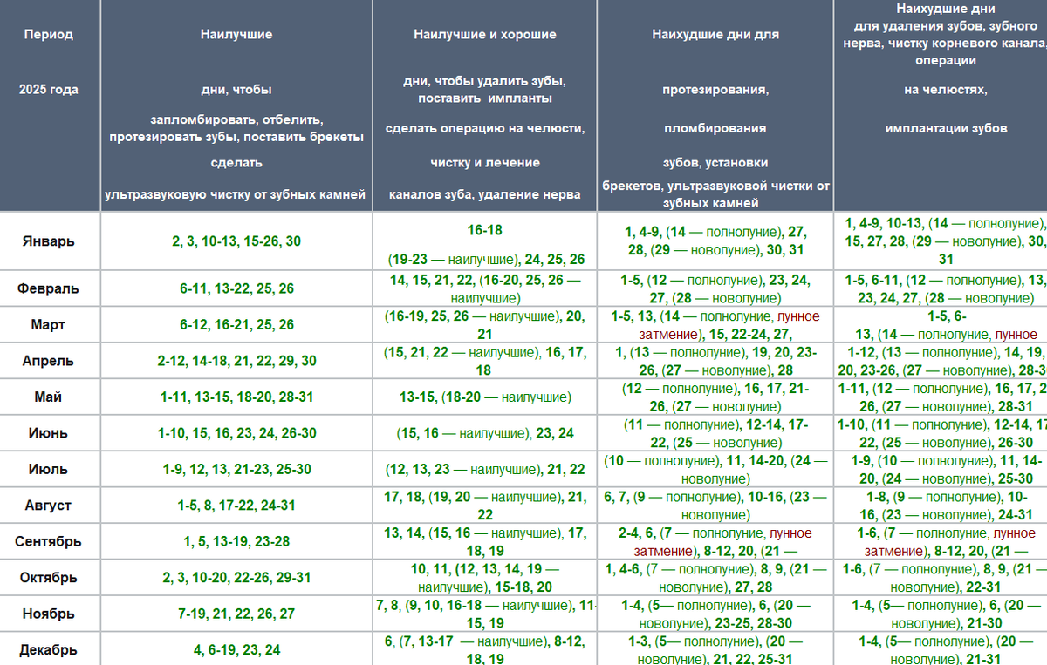Select the 'Январь' row label
Viewport: 1047px width, 665px height.
49,241
